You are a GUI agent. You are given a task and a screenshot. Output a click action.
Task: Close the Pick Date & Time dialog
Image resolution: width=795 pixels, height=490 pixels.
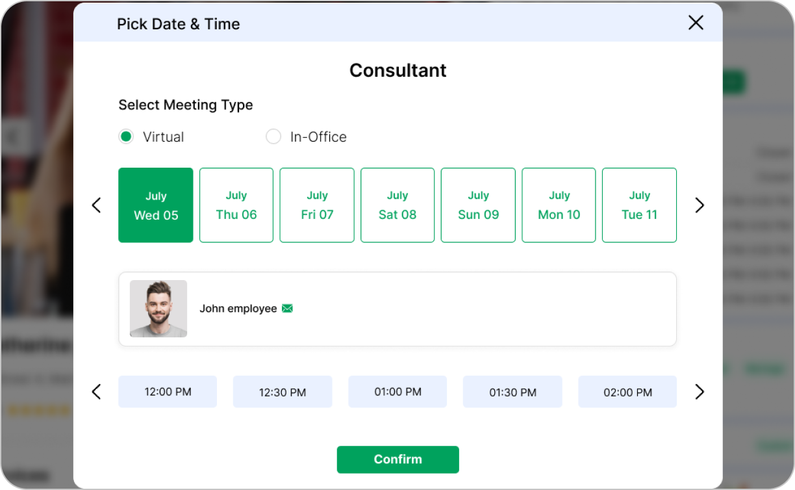point(696,23)
